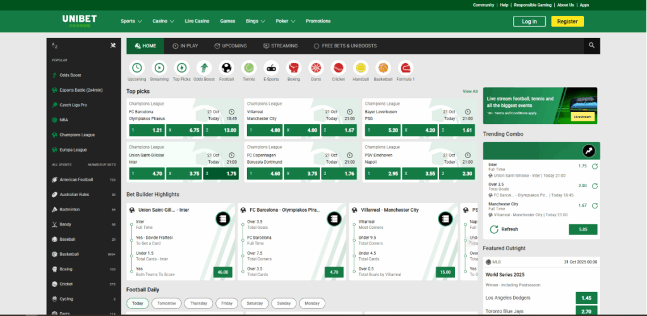Select the Tomorrow filter pill
Image resolution: width=647 pixels, height=316 pixels.
166,303
